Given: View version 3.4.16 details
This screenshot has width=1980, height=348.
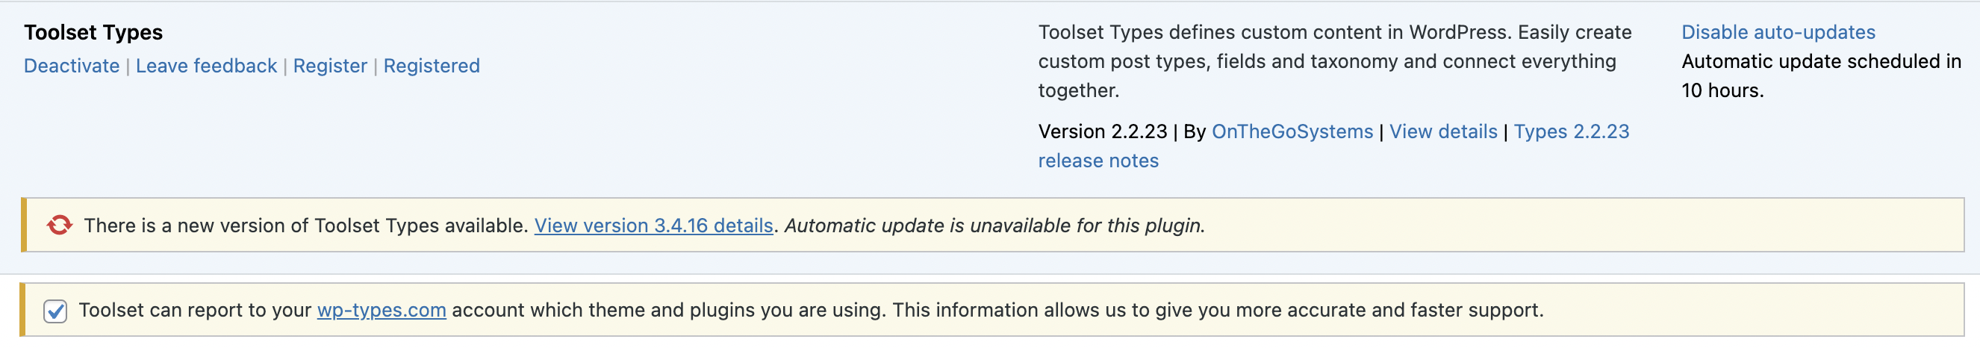Looking at the screenshot, I should (653, 226).
